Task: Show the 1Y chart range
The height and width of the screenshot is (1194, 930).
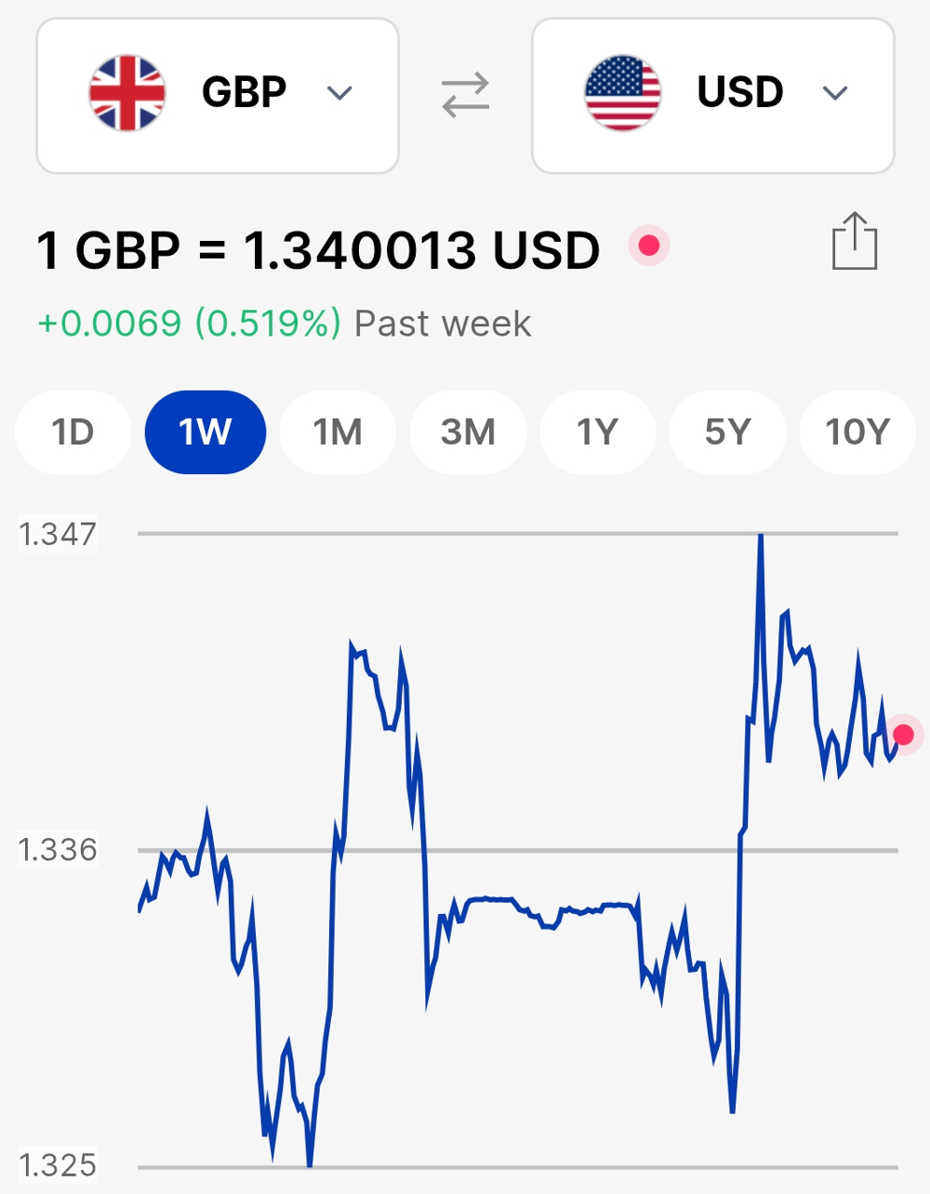Action: pos(597,432)
